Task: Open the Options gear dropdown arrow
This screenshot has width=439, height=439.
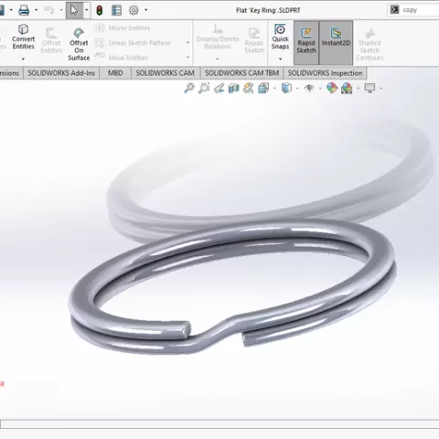Action: click(146, 10)
